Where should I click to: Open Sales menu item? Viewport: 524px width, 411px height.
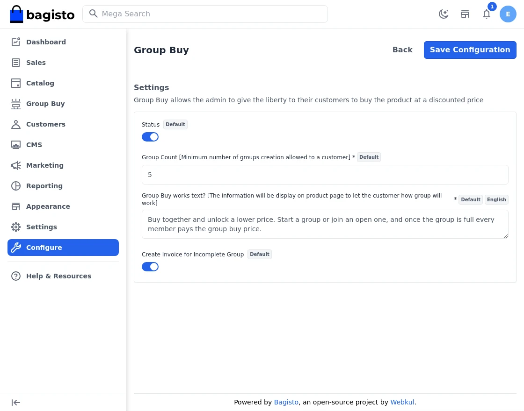63,63
